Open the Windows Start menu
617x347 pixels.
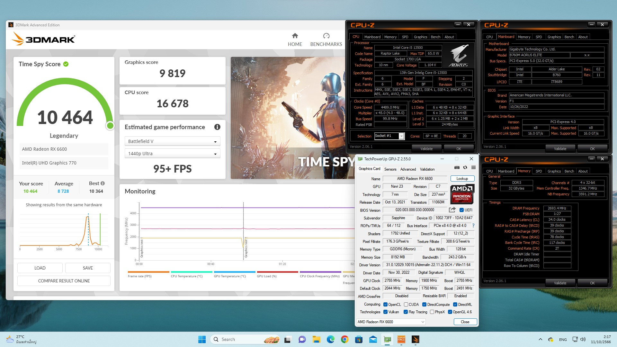point(202,339)
